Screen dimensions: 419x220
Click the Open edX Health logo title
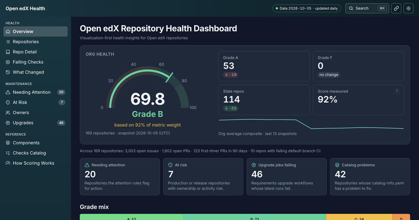25,8
